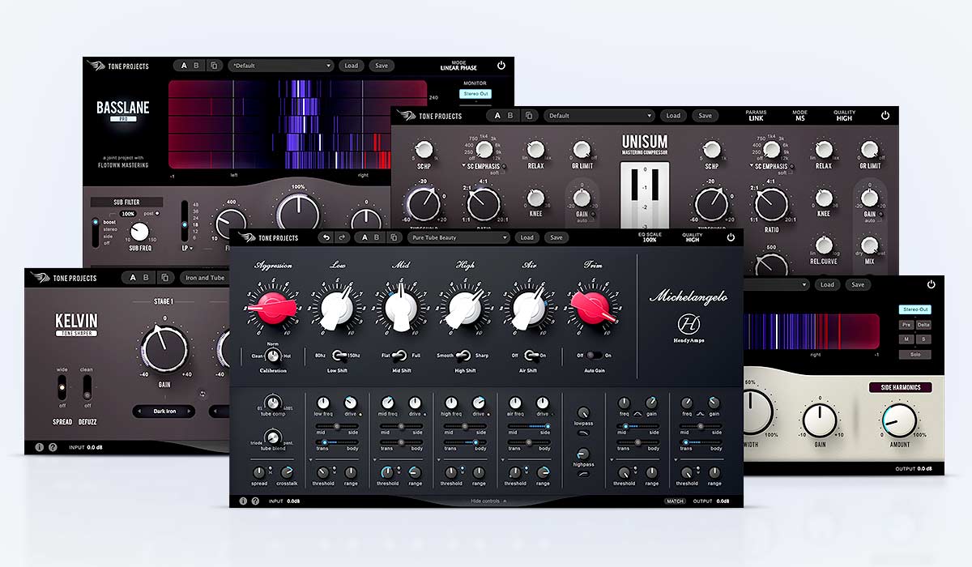This screenshot has height=567, width=972.
Task: Toggle the Unisum power bypass icon
Action: click(885, 116)
